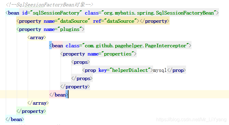This screenshot has width=229, height=125.
Task: Click the closing property tag after dataSource
Action: [154, 21]
